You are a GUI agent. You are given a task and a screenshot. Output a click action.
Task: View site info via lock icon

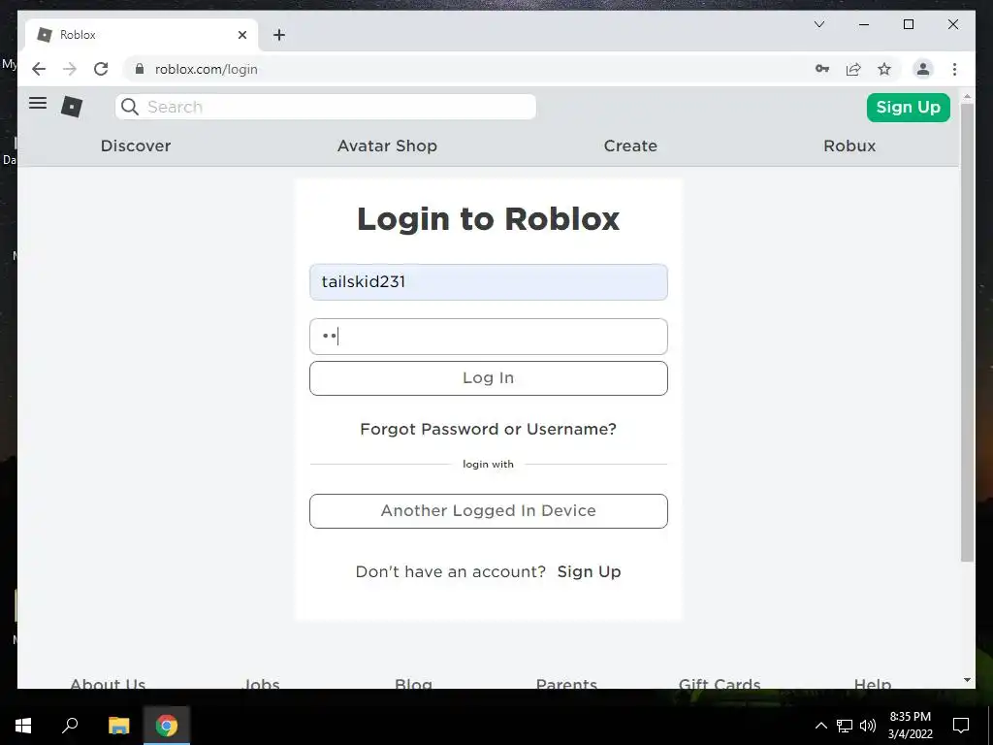click(x=140, y=69)
